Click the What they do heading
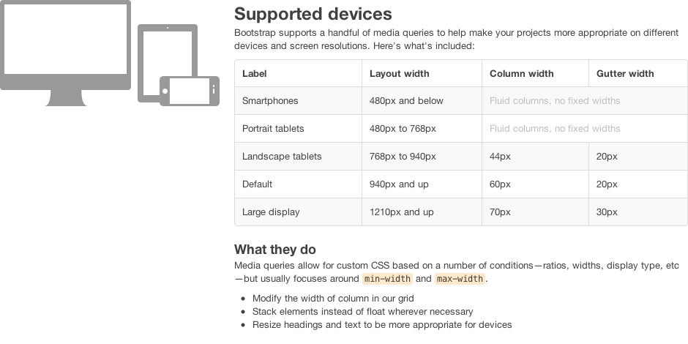Image resolution: width=688 pixels, height=344 pixels. pyautogui.click(x=275, y=250)
